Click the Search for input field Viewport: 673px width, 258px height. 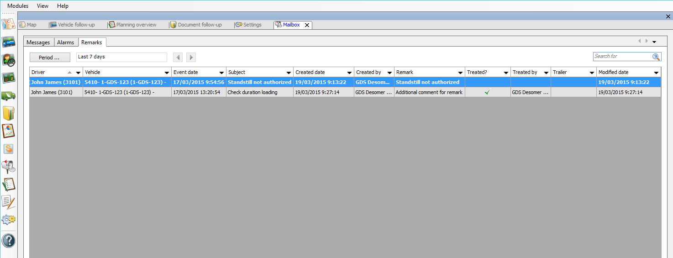622,57
